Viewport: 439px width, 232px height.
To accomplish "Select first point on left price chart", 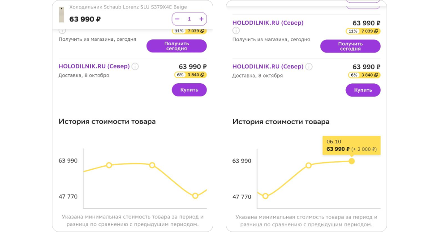I will click(109, 165).
